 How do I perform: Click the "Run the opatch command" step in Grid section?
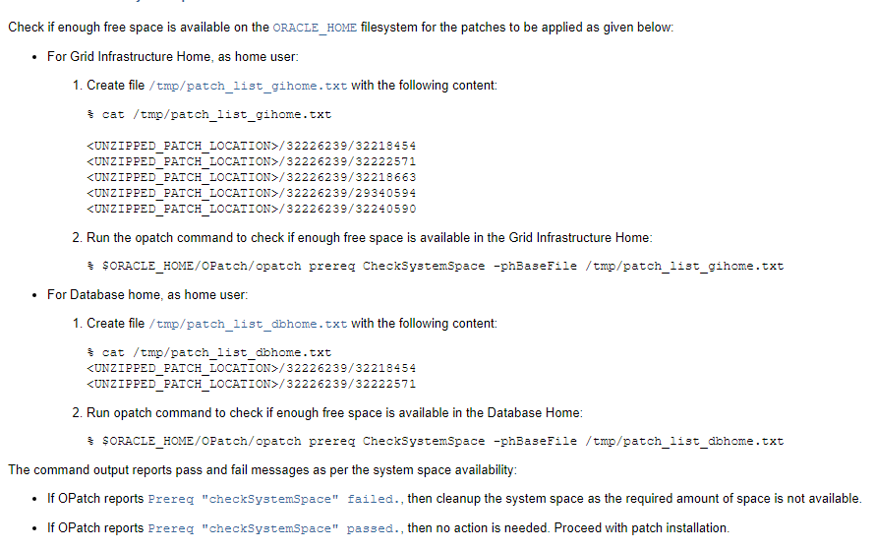[369, 238]
